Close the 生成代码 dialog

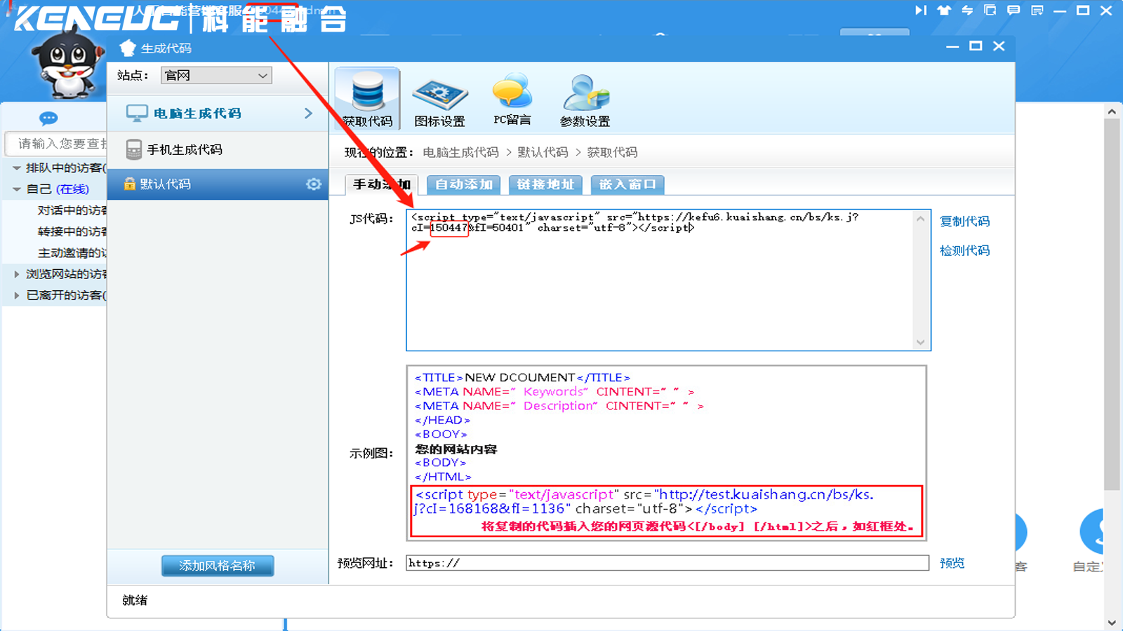coord(999,46)
